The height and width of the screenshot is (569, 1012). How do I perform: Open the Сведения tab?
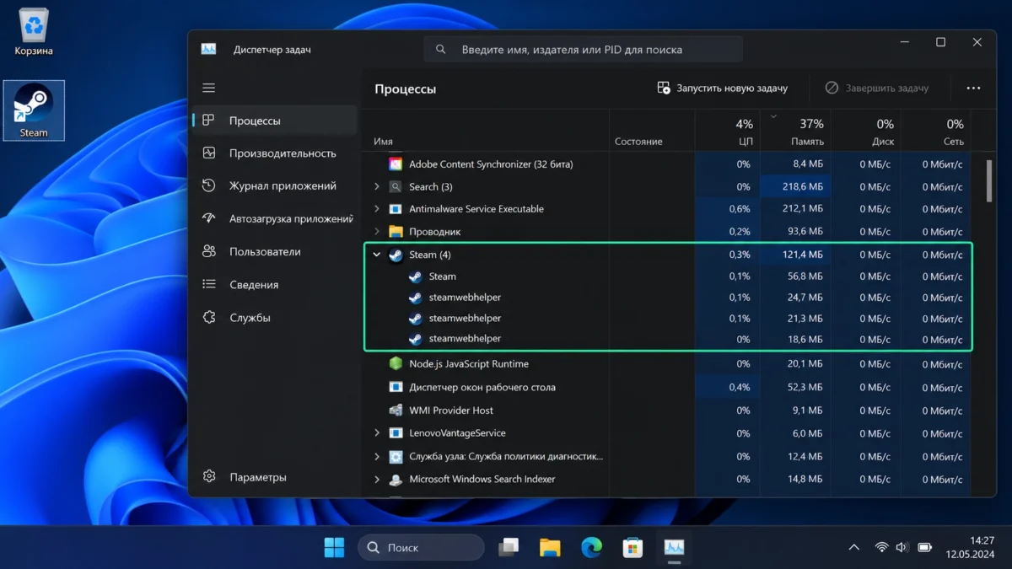point(276,285)
